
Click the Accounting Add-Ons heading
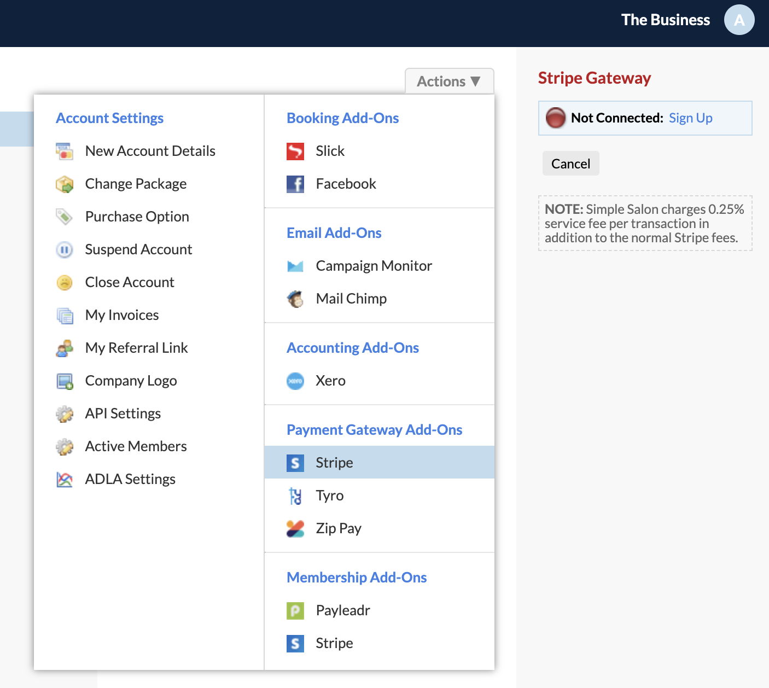353,348
